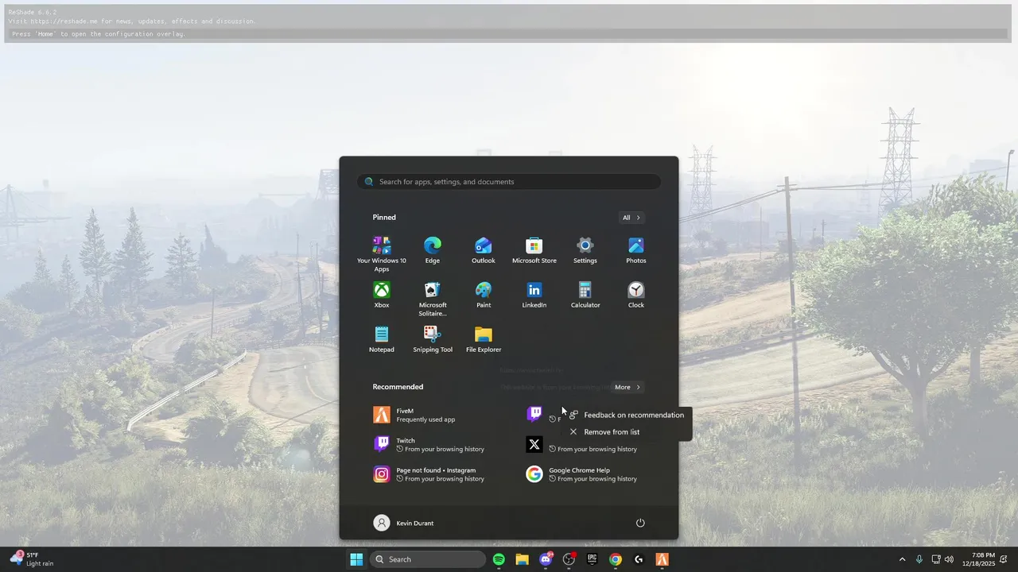
Task: Open Calculator pinned app
Action: click(585, 295)
